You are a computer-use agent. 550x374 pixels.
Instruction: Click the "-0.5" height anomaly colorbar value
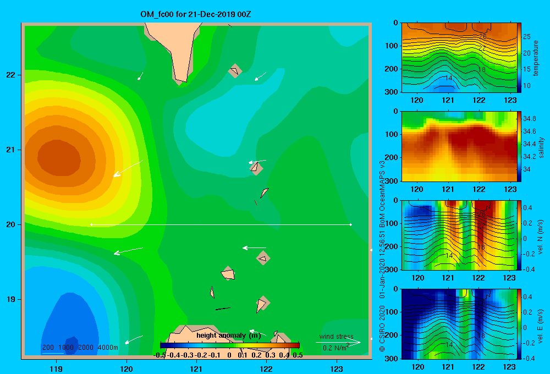159,355
